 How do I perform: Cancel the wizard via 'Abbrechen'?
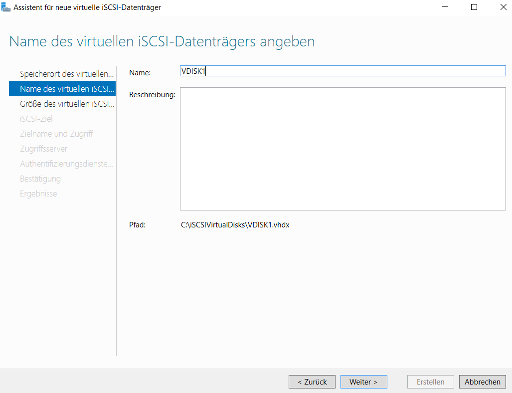click(x=482, y=382)
